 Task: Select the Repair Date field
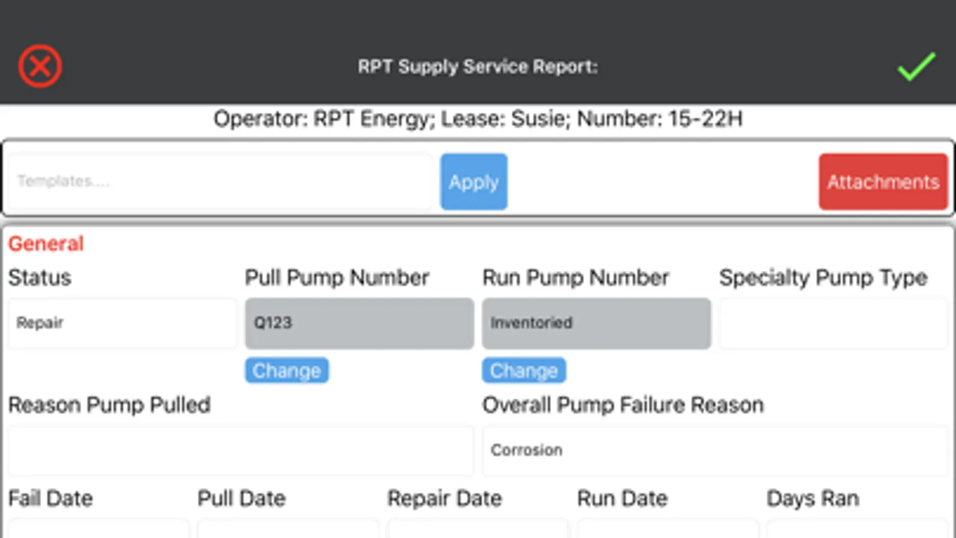477,528
